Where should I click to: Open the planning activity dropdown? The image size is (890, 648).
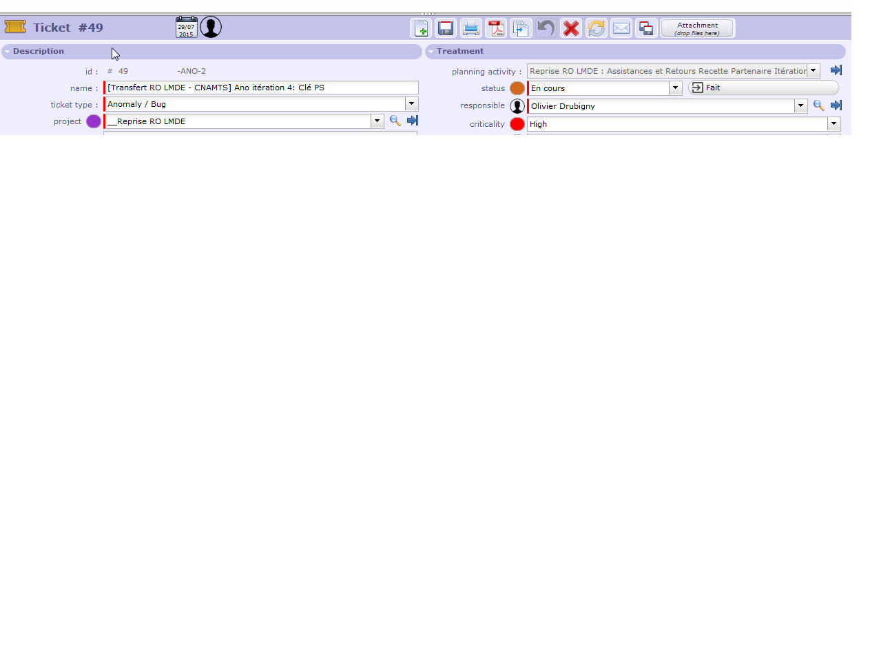[814, 71]
